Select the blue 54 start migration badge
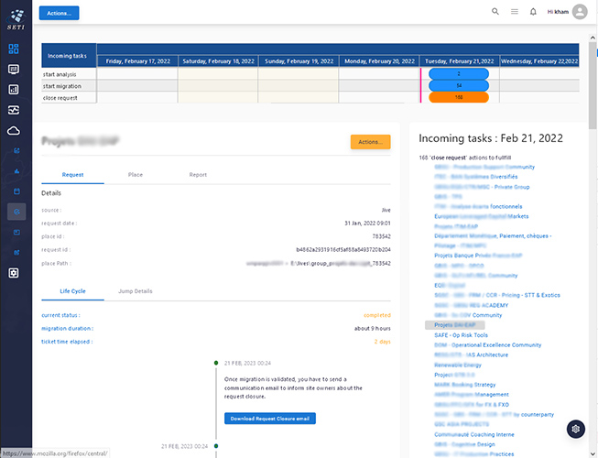This screenshot has width=598, height=458. point(458,85)
